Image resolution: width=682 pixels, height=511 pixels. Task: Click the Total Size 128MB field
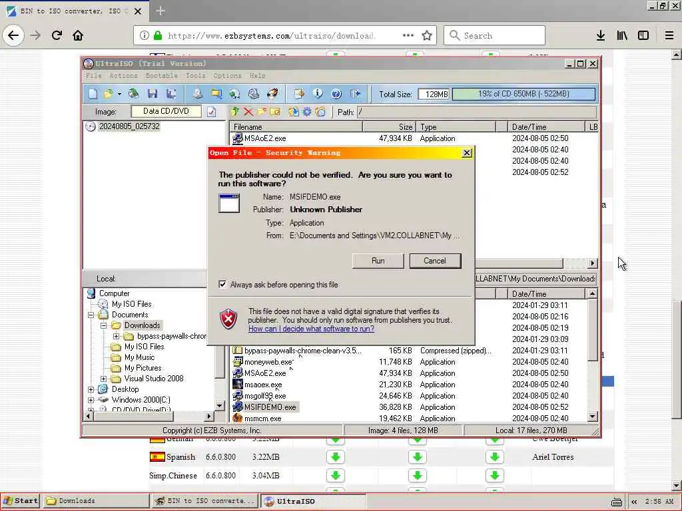pyautogui.click(x=434, y=94)
